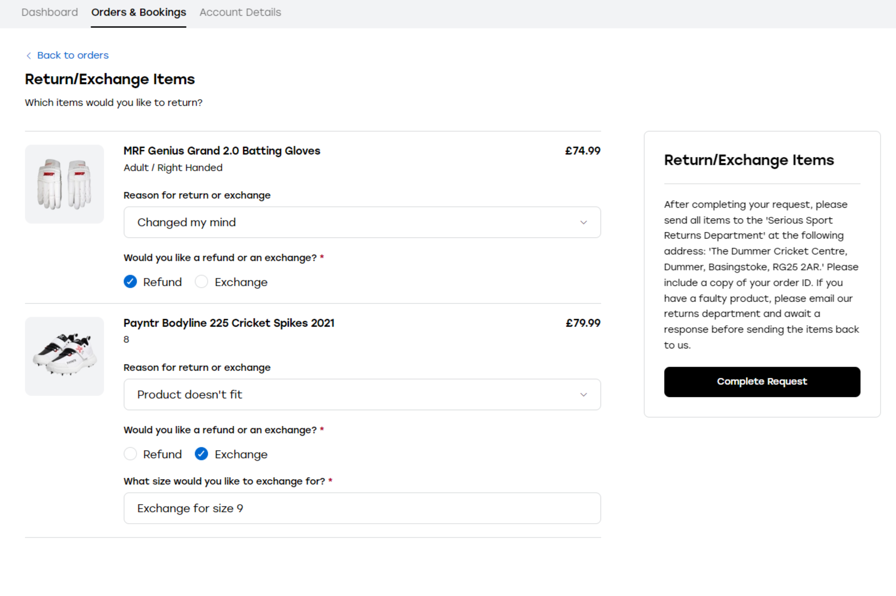The image size is (896, 596).
Task: Select Exchange for the batting gloves
Action: 202,282
